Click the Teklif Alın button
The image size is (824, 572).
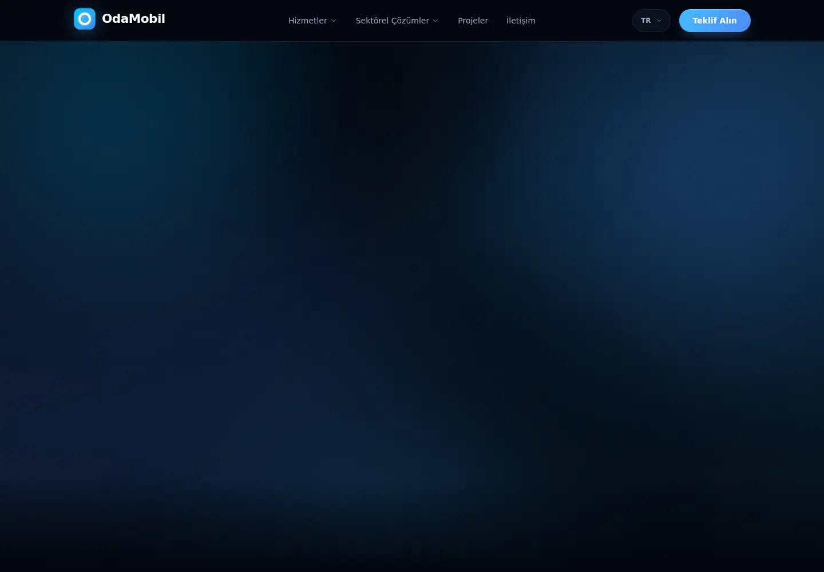(715, 21)
